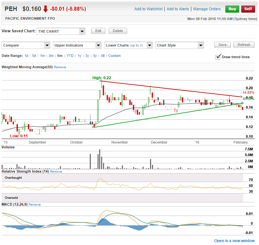Click the November axis label
Screen dimensions: 259x245
click(x=119, y=142)
